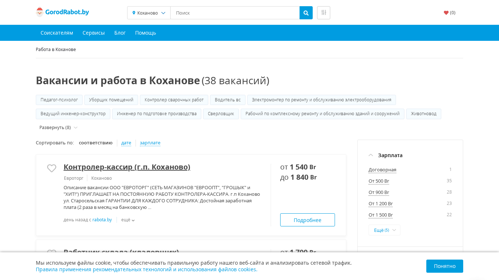Open the Помощь menu item
499x280 pixels.
pos(145,33)
